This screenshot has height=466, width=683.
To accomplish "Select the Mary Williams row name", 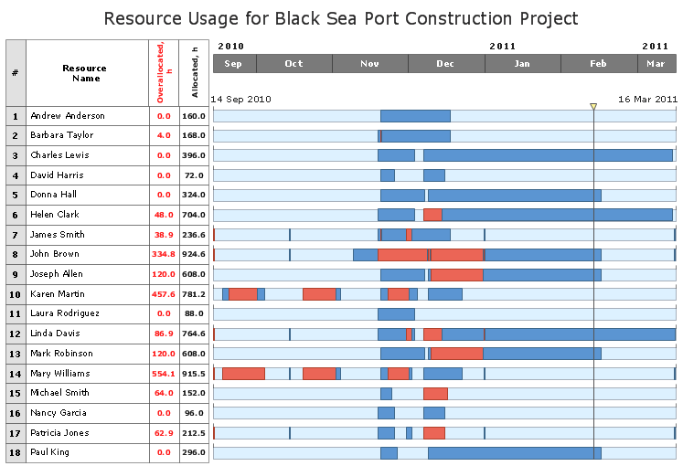I will point(60,374).
